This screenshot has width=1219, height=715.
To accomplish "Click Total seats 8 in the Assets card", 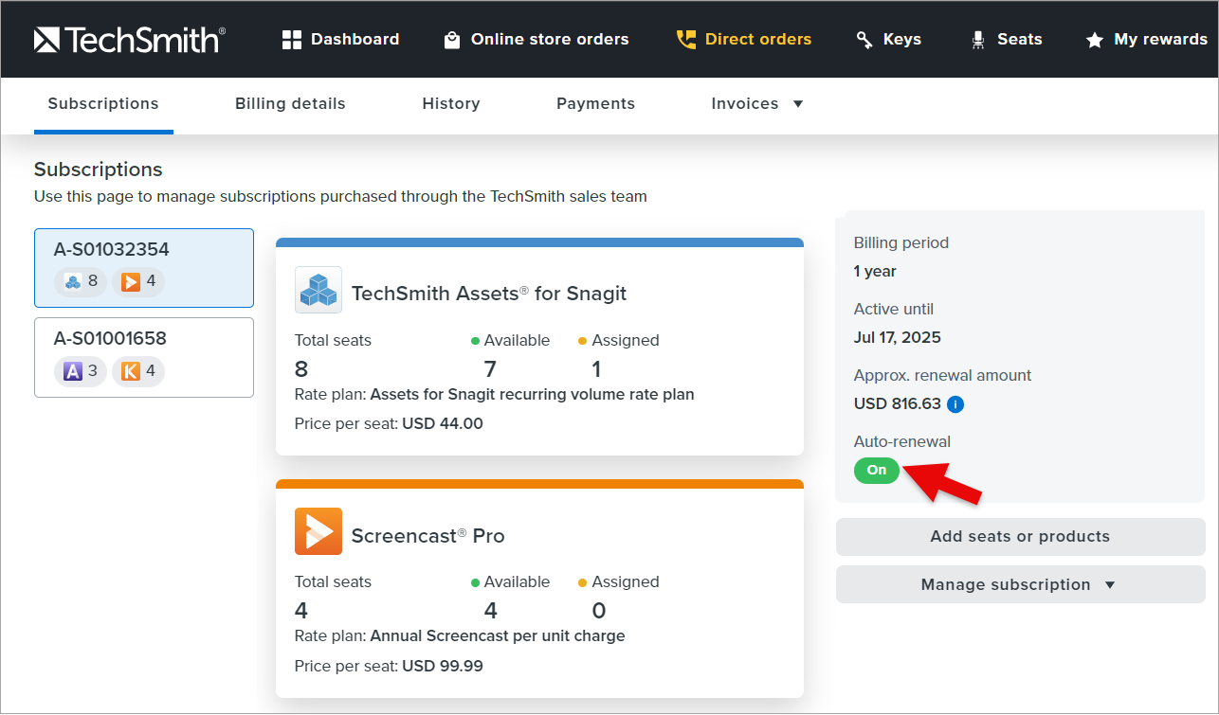I will coord(301,369).
